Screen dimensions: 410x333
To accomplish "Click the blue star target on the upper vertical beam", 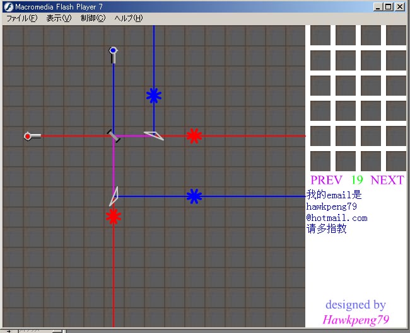I will (154, 96).
